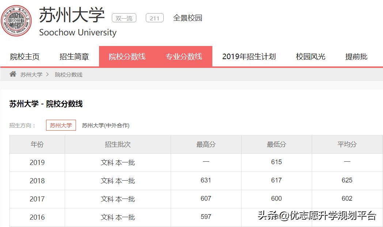Click the 苏州大学 breadcrumb link
383x227 pixels.
pyautogui.click(x=31, y=74)
